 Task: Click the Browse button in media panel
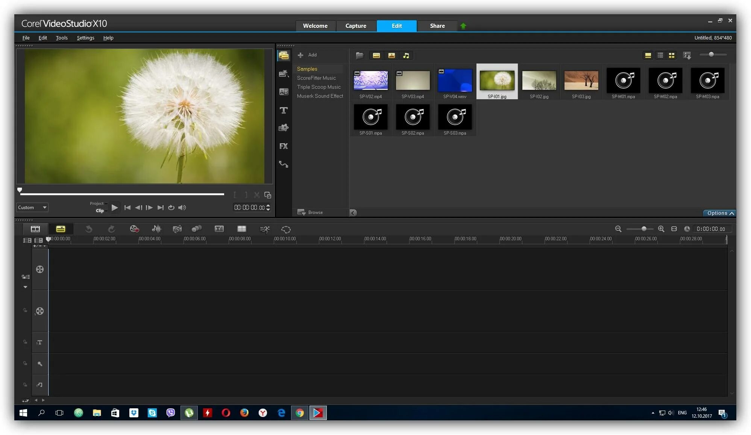tap(311, 212)
